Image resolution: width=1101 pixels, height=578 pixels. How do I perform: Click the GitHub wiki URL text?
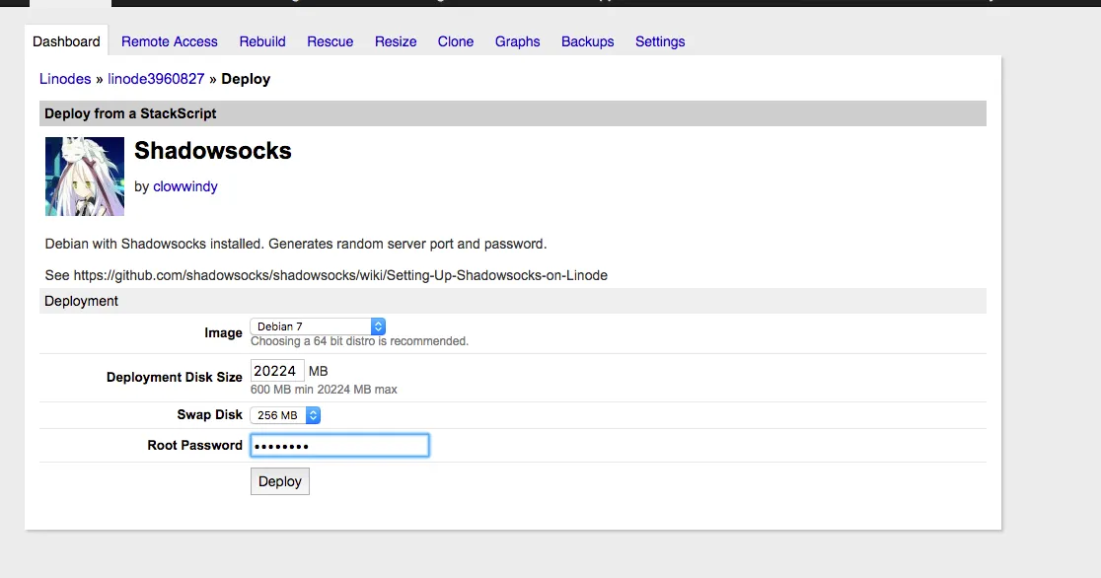tap(340, 275)
